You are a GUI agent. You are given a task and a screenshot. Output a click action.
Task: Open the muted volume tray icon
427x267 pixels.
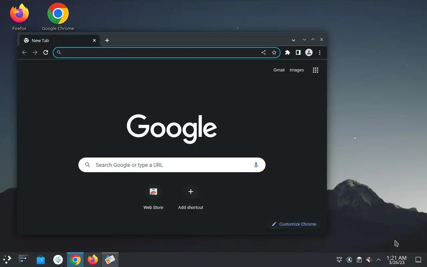369,260
